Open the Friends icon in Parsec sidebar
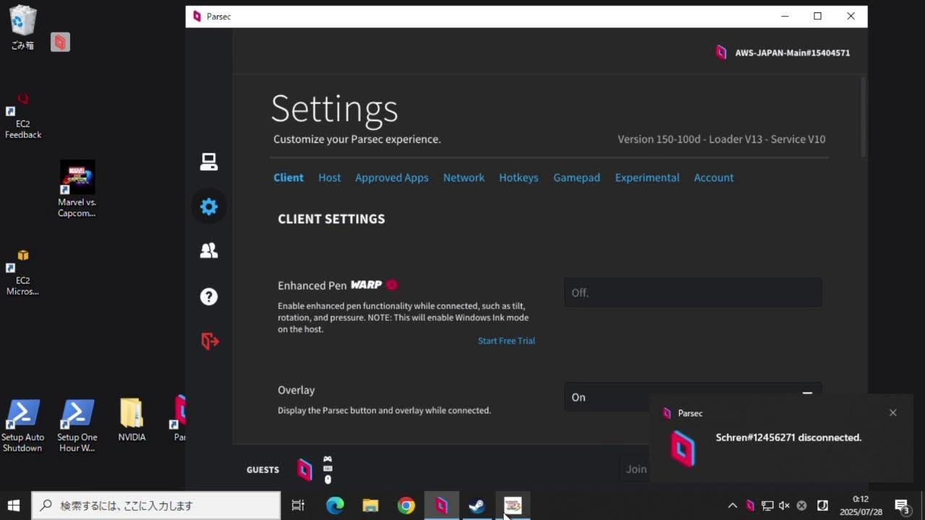Viewport: 925px width, 520px height. tap(209, 251)
